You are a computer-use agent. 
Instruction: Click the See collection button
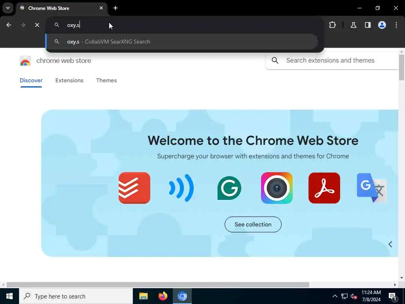pyautogui.click(x=253, y=224)
